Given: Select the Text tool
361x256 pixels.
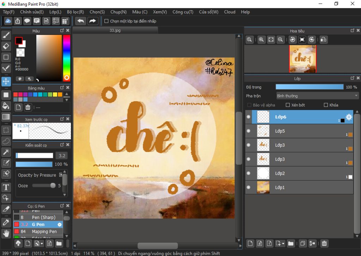Looking at the screenshot, I should 6,187.
